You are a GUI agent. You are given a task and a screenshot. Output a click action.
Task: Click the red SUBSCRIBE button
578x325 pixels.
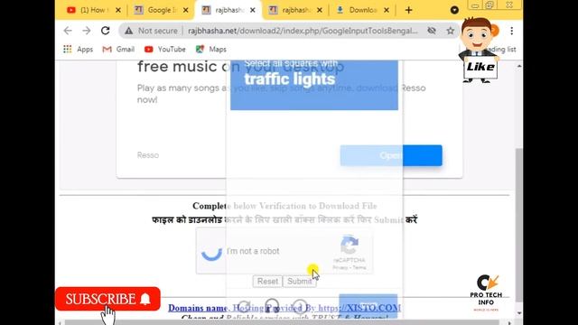click(x=107, y=299)
